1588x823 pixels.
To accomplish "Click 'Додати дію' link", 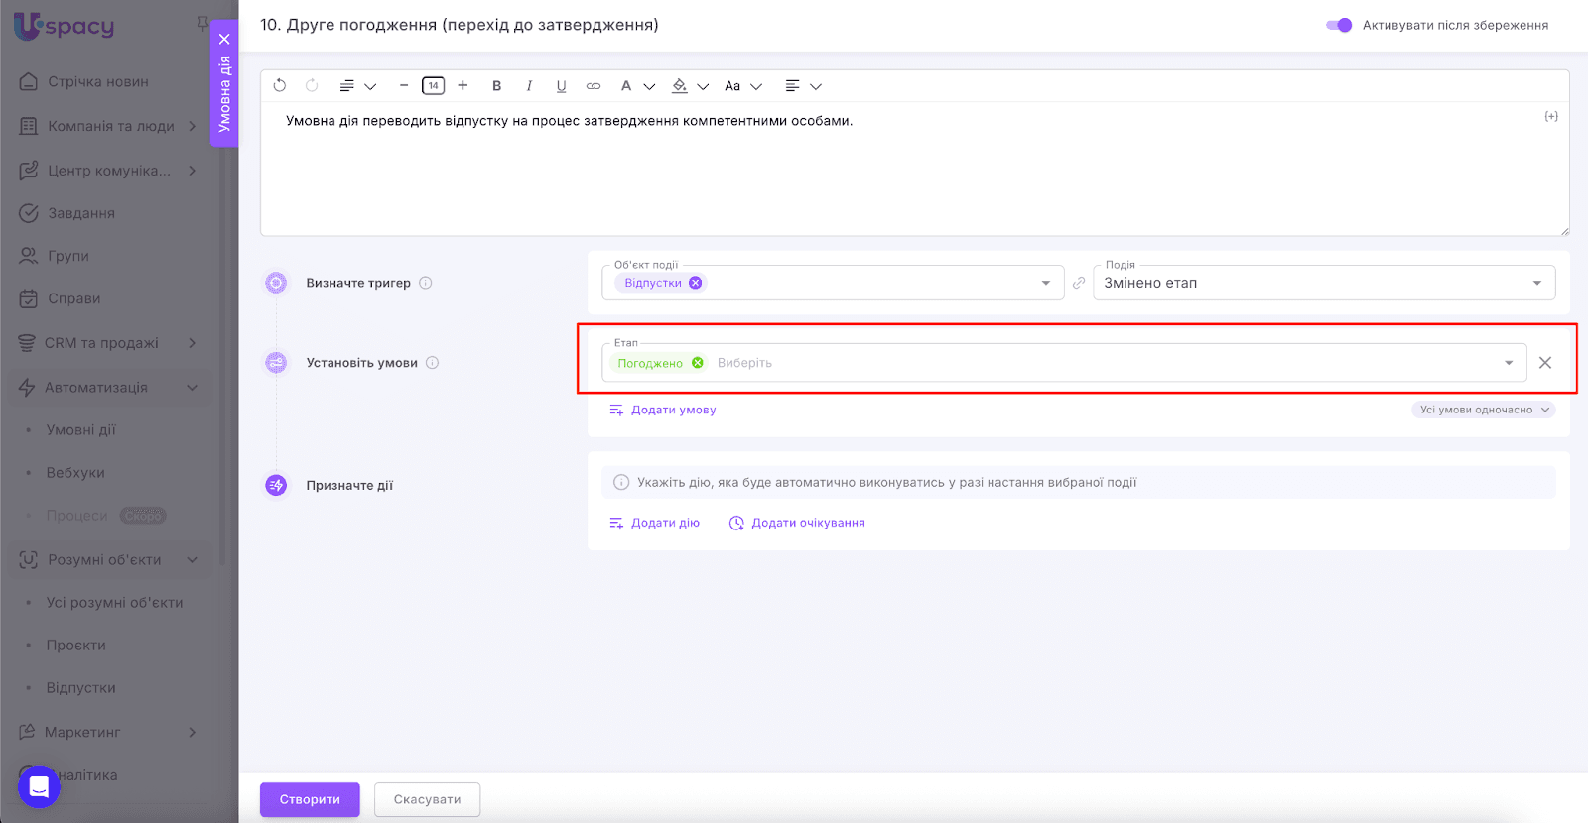I will point(655,523).
